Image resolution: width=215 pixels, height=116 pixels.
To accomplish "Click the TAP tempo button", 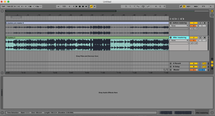I will 3,6.
